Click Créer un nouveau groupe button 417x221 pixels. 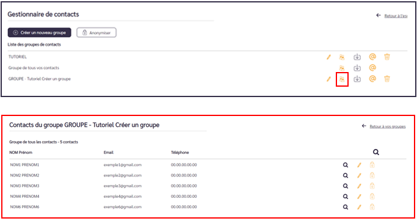click(x=39, y=33)
